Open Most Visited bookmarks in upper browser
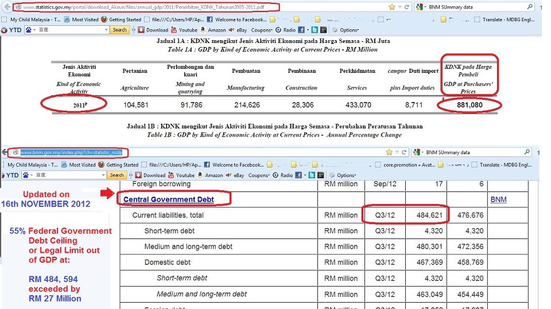This screenshot has width=551, height=309. tap(81, 19)
